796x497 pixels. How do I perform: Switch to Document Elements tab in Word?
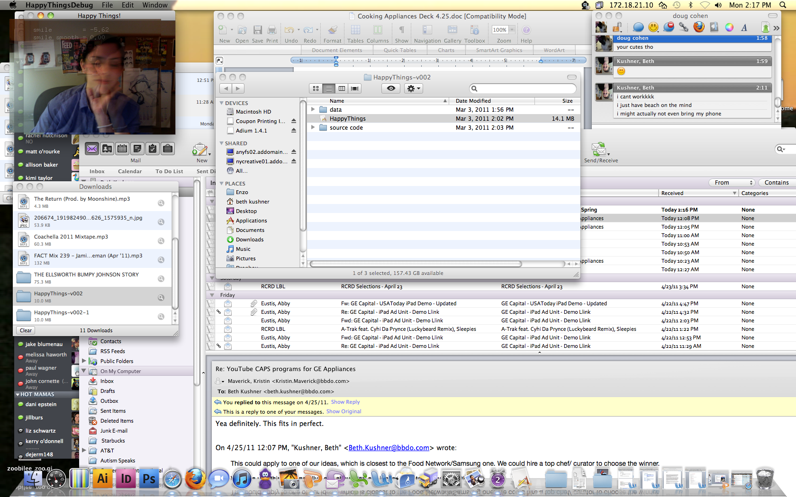click(x=337, y=50)
